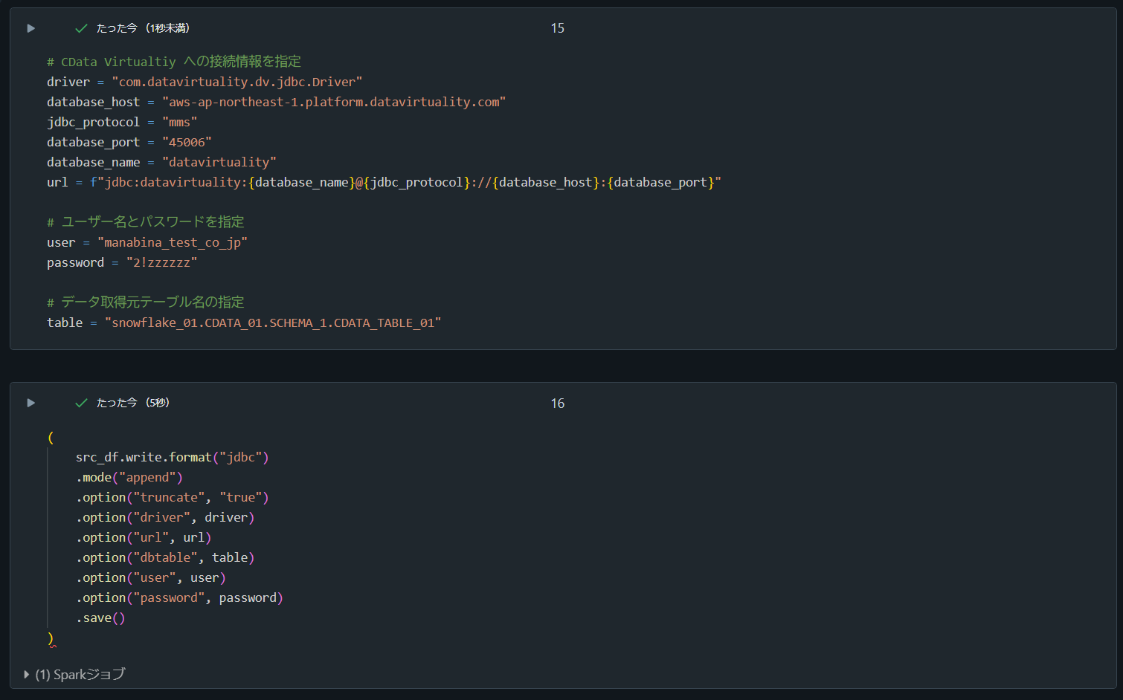Click the .option("dbtable", table) line
Screen dimensions: 1123x700
165,557
